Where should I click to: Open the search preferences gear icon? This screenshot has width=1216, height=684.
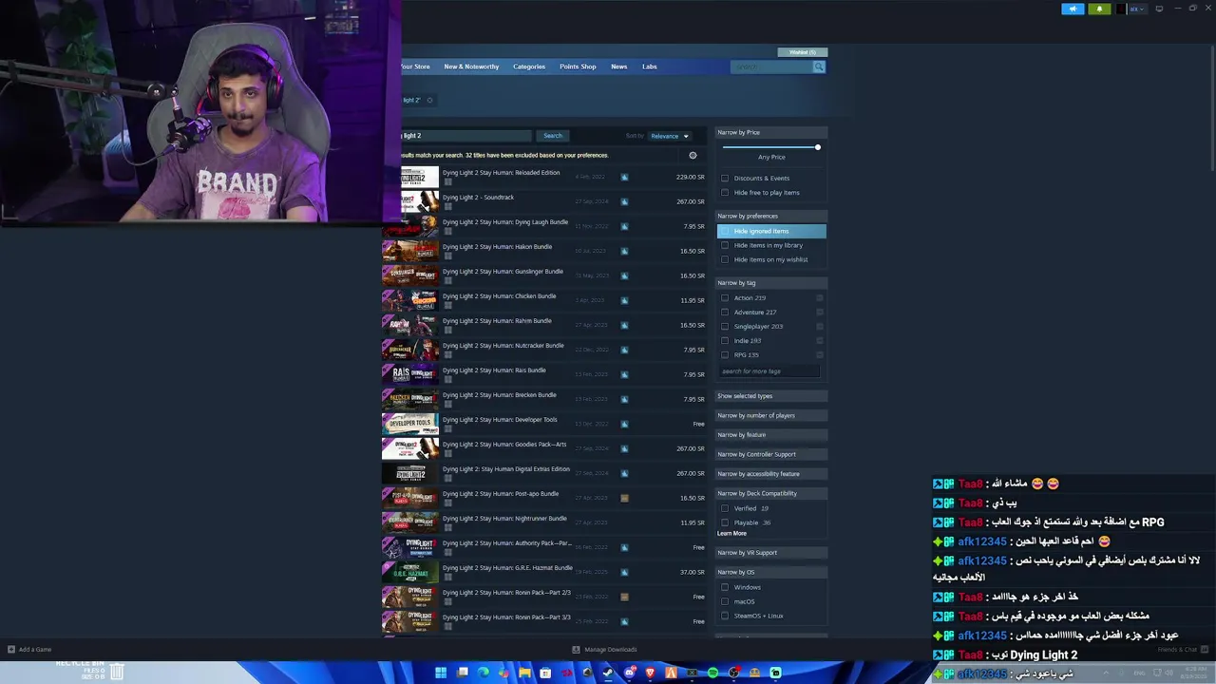tap(693, 155)
